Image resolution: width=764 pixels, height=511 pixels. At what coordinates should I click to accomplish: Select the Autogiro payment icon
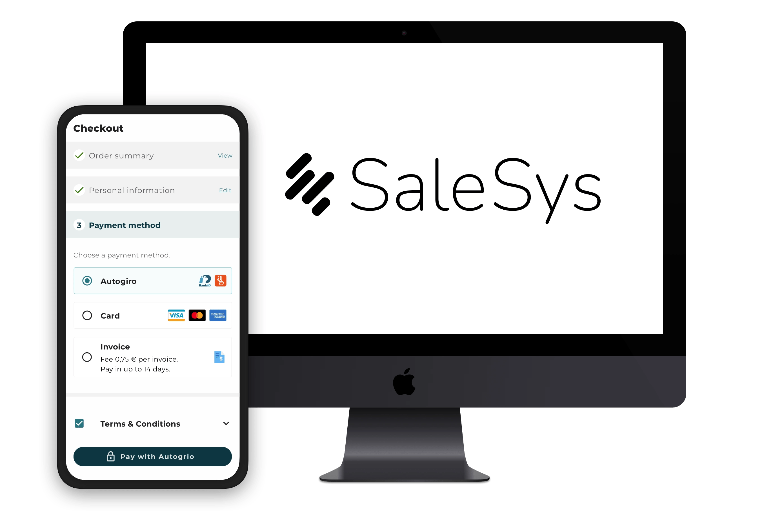pyautogui.click(x=221, y=280)
